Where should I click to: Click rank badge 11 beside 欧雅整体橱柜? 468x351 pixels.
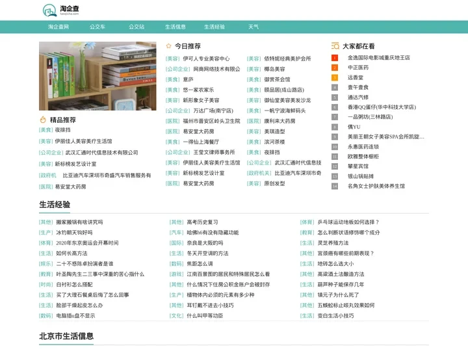click(335, 157)
